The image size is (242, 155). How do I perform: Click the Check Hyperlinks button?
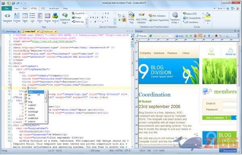(x=159, y=20)
